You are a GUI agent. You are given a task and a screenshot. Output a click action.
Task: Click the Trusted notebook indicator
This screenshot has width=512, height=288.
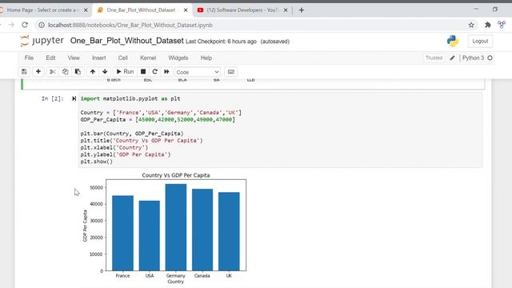click(x=434, y=58)
